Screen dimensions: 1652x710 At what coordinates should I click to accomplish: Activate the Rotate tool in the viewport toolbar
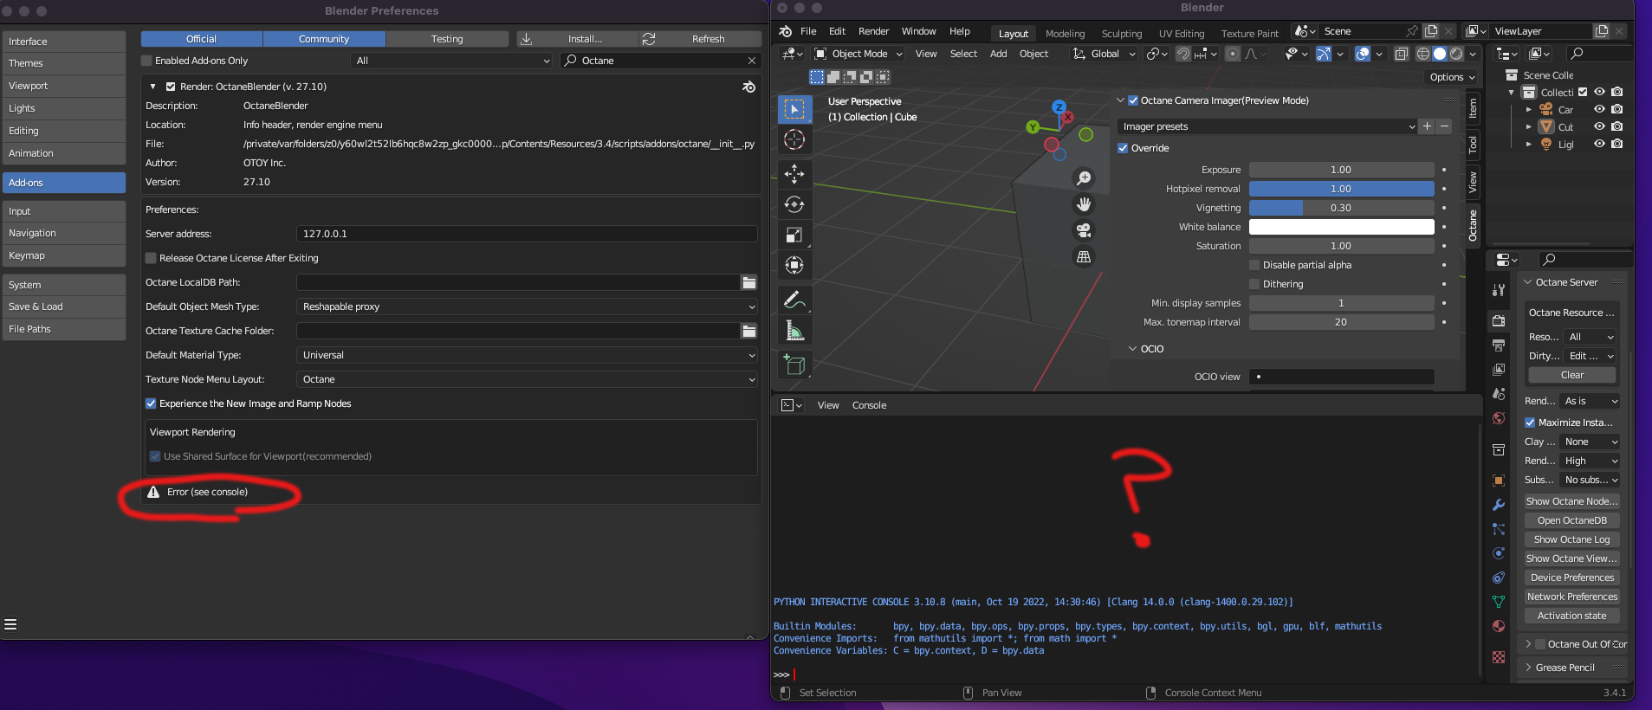(x=794, y=204)
